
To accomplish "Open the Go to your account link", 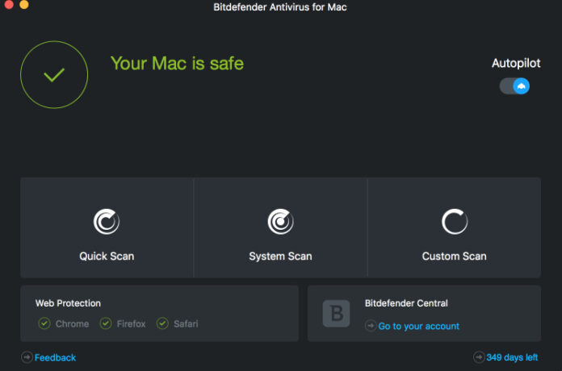I will click(418, 326).
